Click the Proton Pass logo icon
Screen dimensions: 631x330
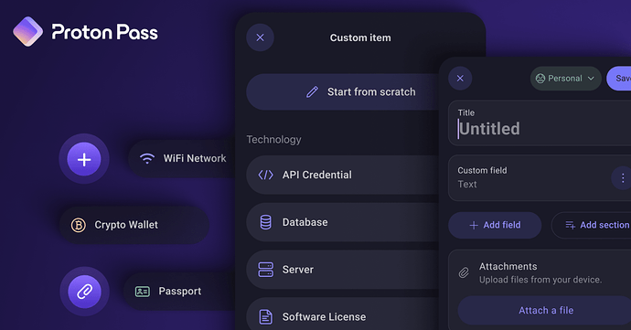tap(27, 31)
